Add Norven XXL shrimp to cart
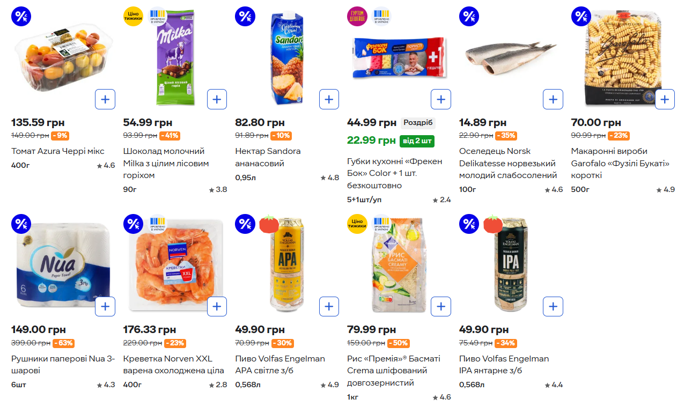This screenshot has height=406, width=692. point(217,307)
